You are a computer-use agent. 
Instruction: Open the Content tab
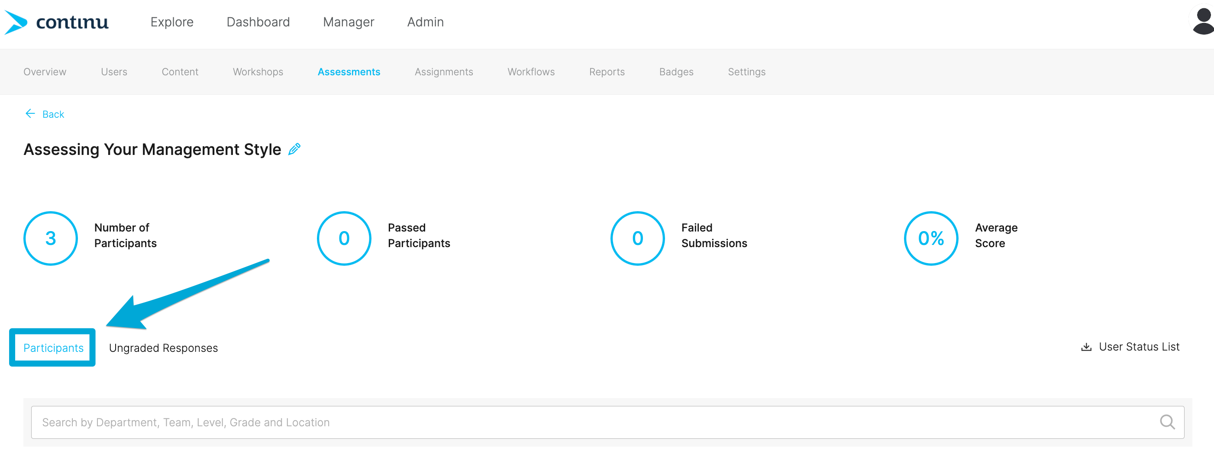click(x=180, y=72)
